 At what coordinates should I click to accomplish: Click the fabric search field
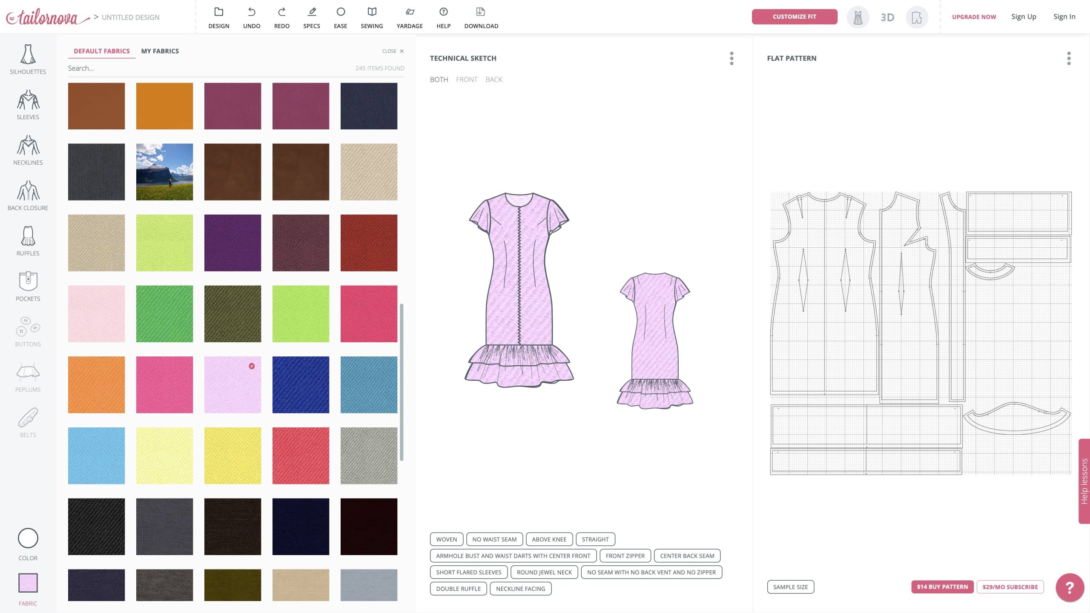pos(204,68)
